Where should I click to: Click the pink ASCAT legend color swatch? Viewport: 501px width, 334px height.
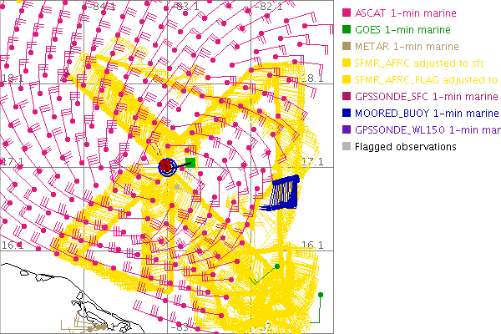[x=347, y=13]
